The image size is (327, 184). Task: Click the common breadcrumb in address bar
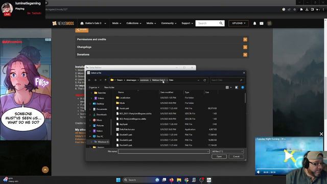(144, 80)
